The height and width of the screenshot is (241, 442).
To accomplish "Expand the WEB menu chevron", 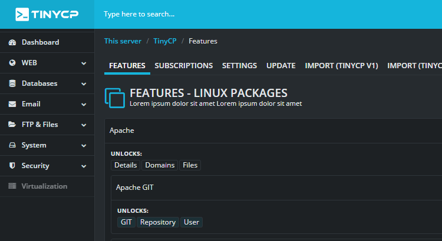I will pyautogui.click(x=84, y=63).
